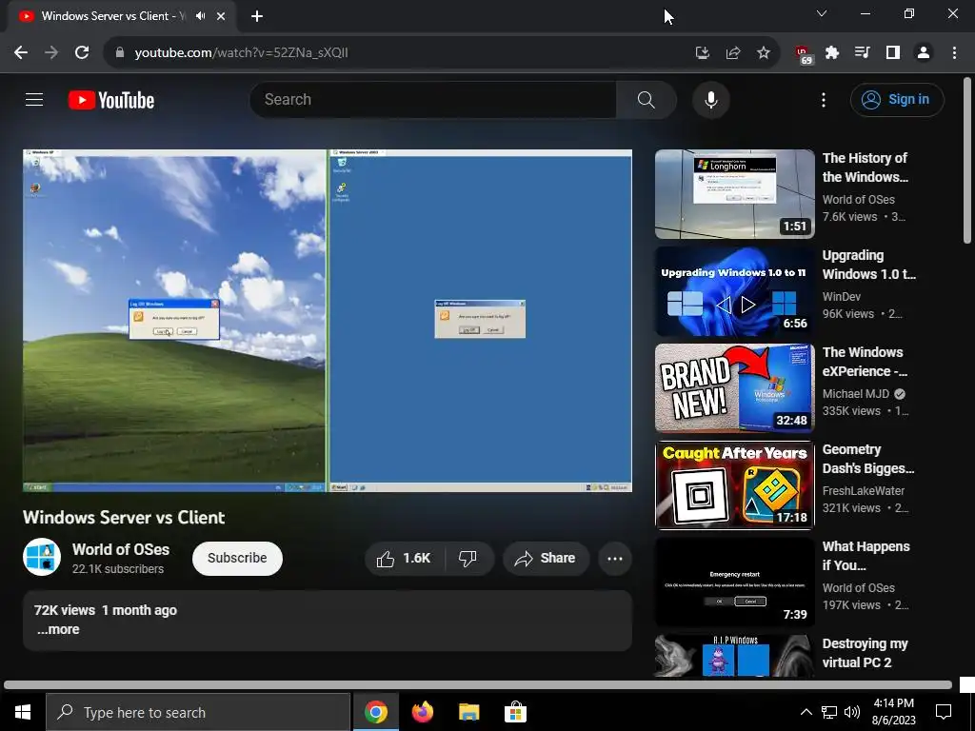Click the magnifier search button

click(x=647, y=99)
